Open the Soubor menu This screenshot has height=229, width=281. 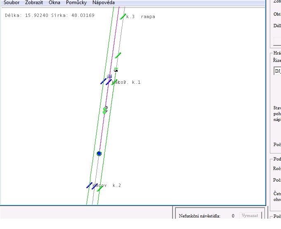pos(12,2)
